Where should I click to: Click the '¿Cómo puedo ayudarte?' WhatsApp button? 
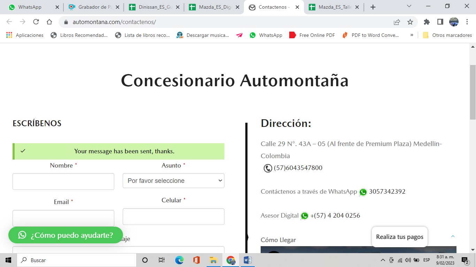point(66,235)
